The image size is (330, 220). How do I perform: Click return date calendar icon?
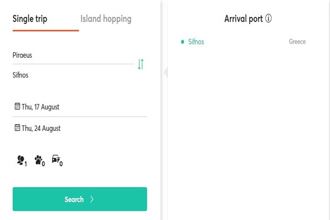click(x=17, y=128)
